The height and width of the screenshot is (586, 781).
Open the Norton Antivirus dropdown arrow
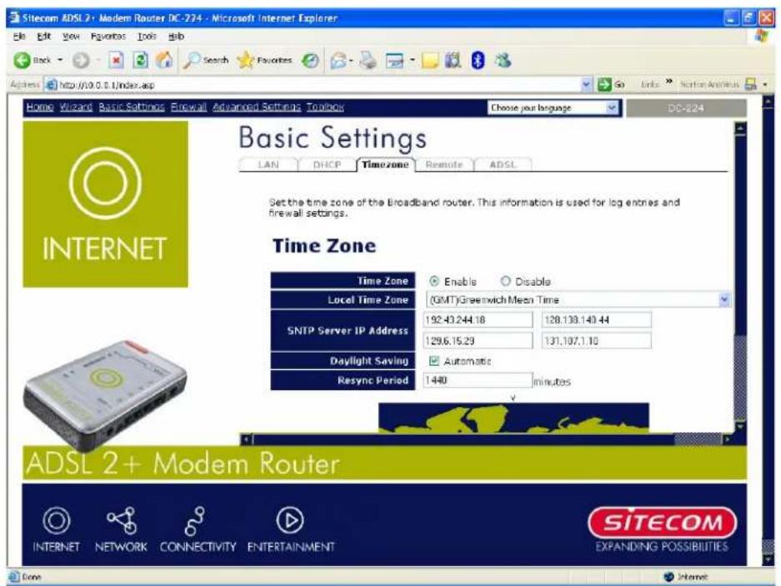pyautogui.click(x=764, y=85)
